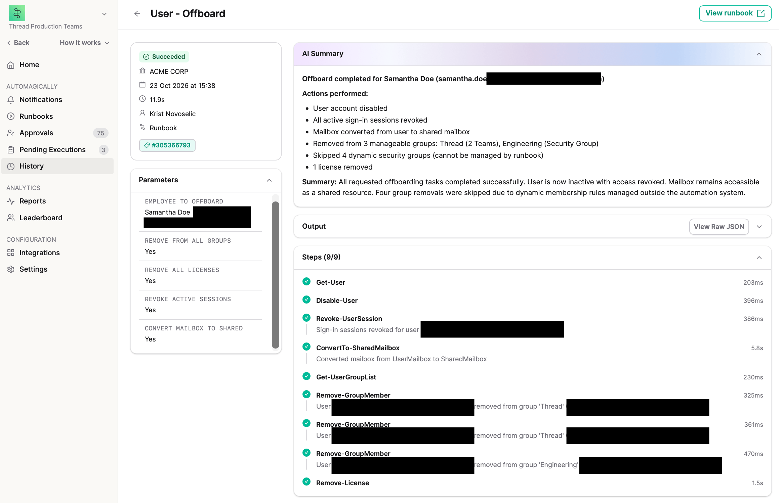Click the sidebar Back link
The height and width of the screenshot is (503, 779).
pos(18,43)
